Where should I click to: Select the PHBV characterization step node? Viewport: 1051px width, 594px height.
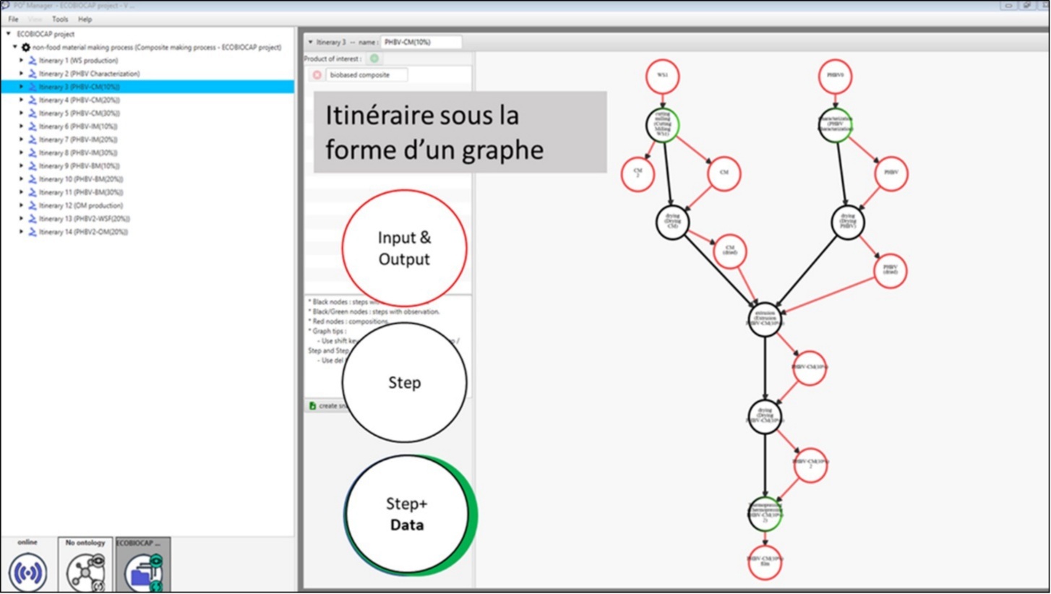836,124
